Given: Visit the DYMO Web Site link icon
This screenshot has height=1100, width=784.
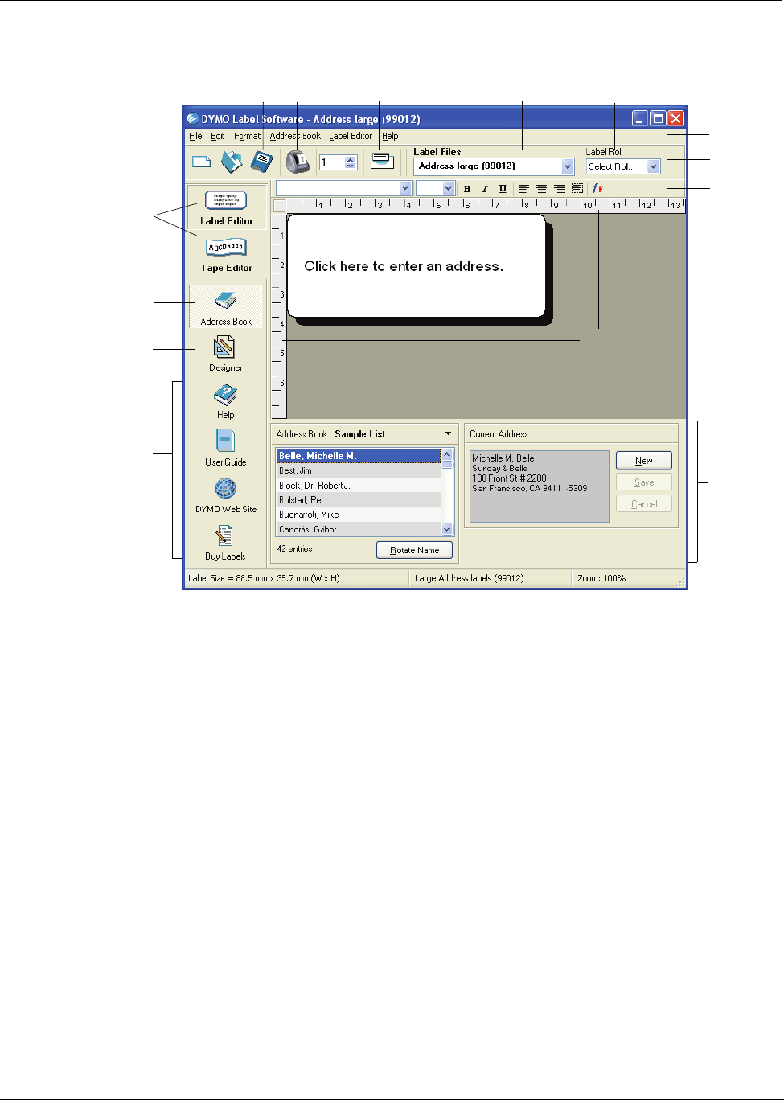Looking at the screenshot, I should (x=226, y=495).
